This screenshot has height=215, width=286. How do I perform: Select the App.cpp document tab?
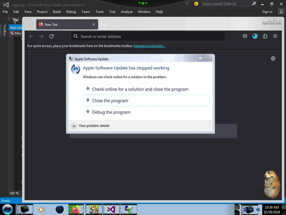(x=16, y=27)
